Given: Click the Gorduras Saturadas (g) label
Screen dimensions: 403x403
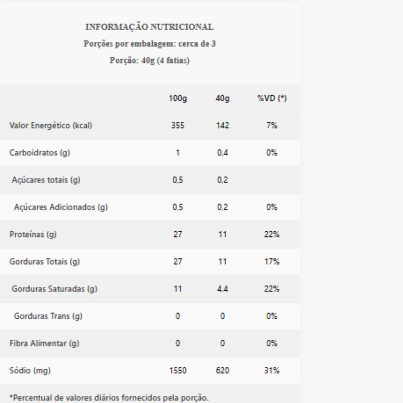Looking at the screenshot, I should click(54, 289).
